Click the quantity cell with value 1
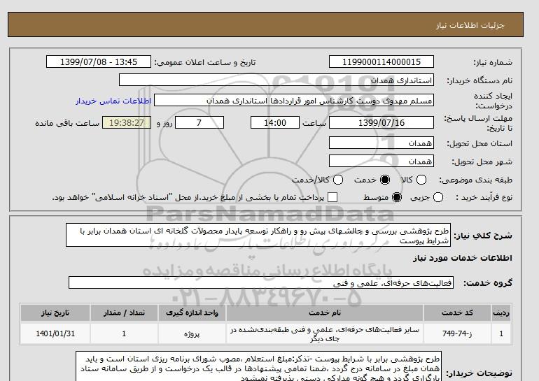 pyautogui.click(x=124, y=333)
